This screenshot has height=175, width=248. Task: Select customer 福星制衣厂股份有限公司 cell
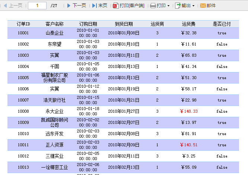click(54, 78)
